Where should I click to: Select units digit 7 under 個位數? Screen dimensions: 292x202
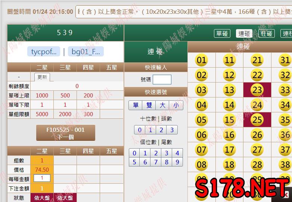click(x=156, y=162)
